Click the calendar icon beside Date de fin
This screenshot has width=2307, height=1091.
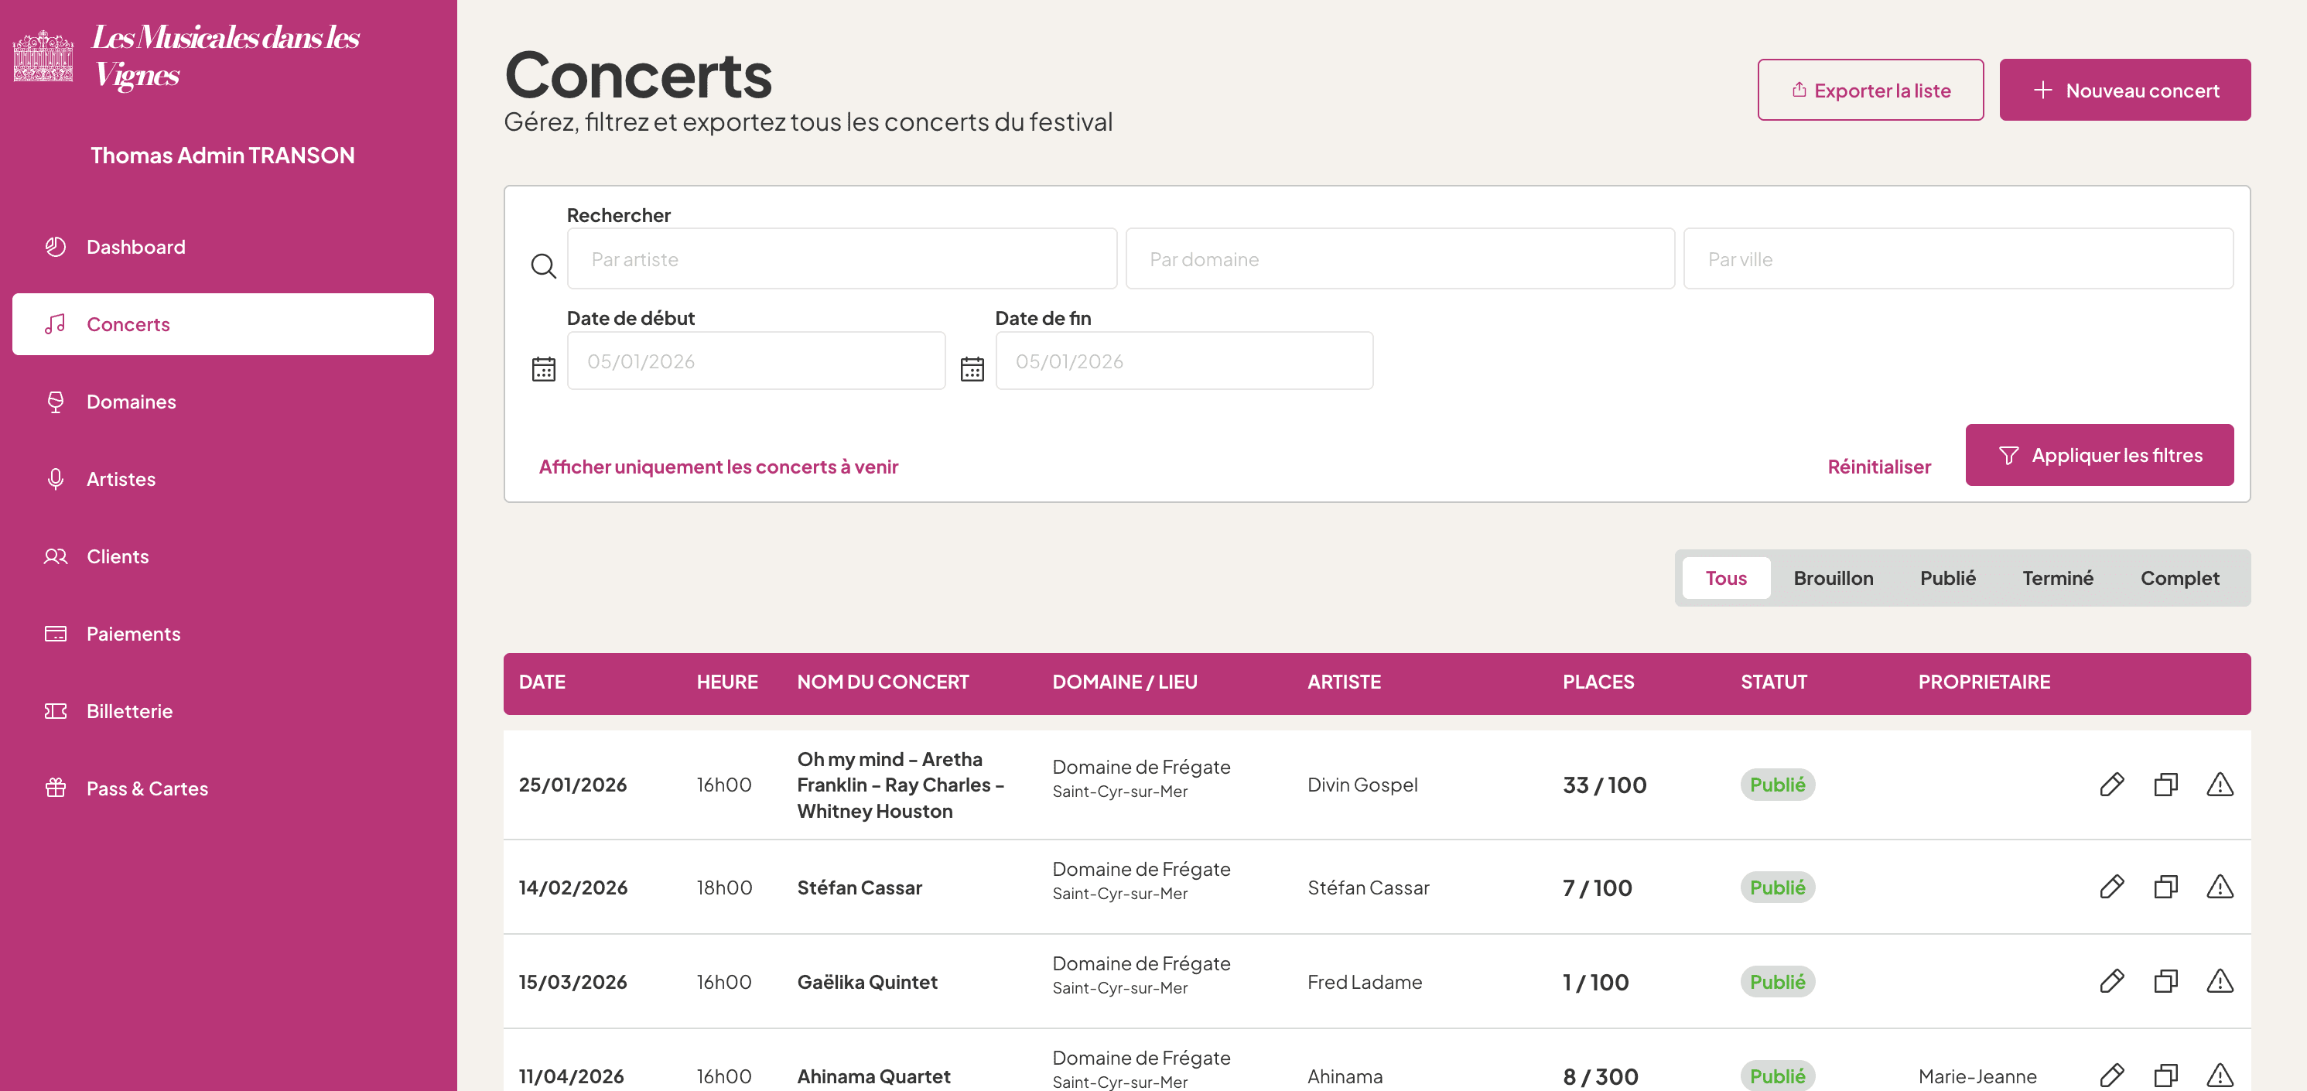[972, 368]
